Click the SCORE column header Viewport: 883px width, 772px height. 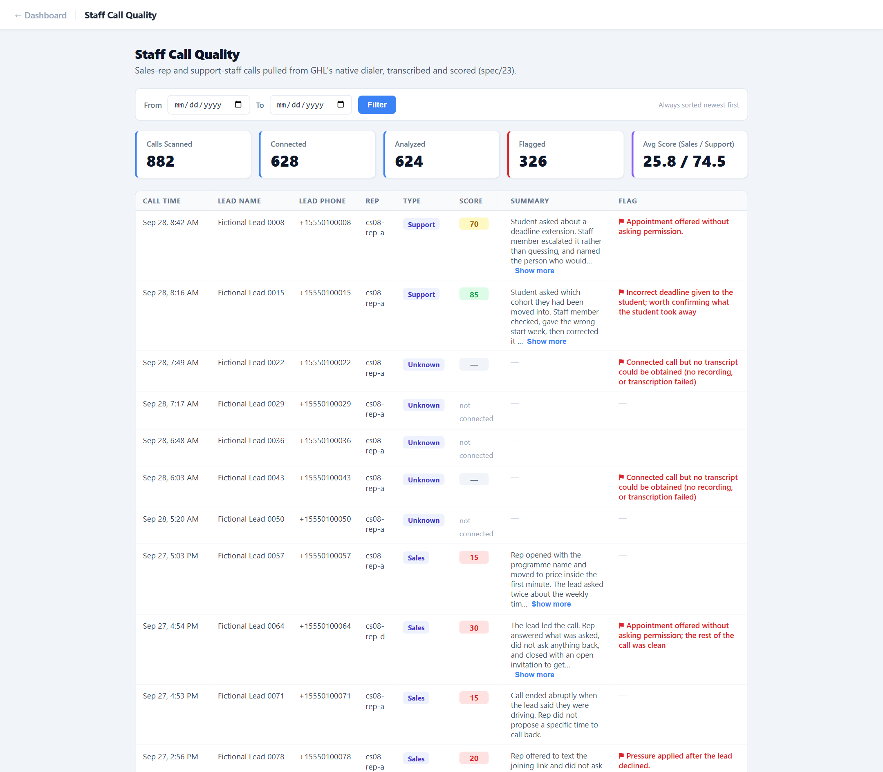[x=471, y=201]
